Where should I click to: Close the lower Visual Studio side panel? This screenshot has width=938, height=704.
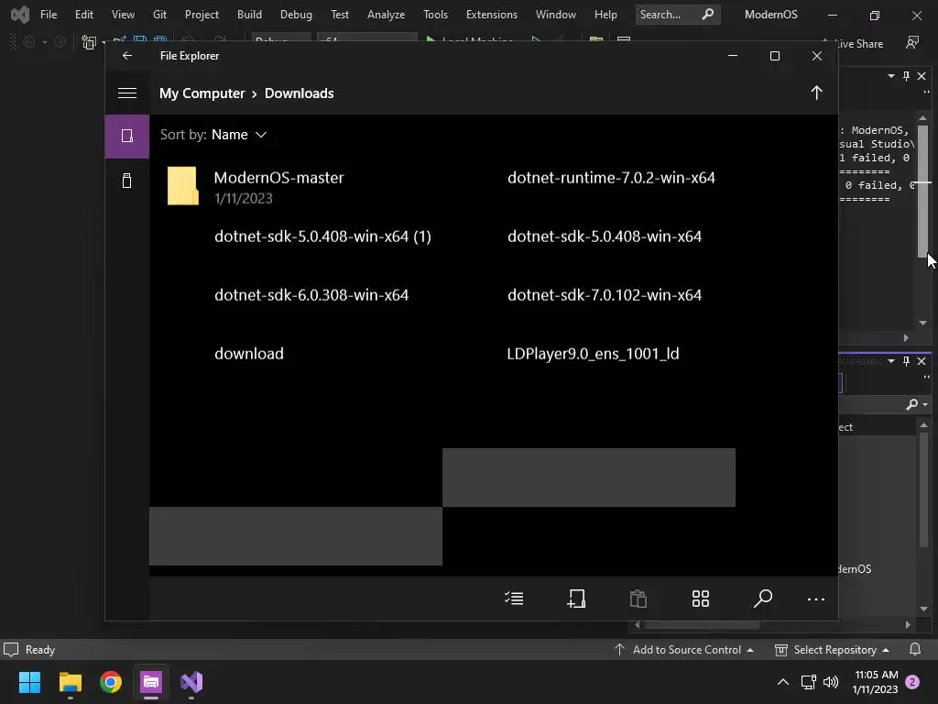click(x=922, y=361)
